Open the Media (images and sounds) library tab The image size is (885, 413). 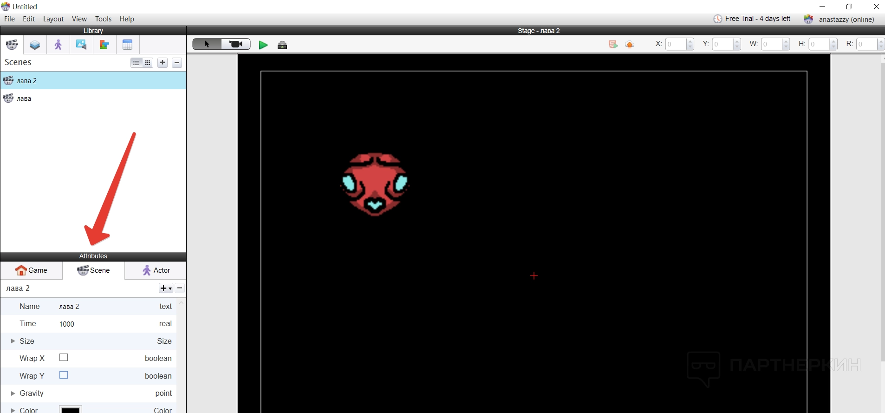point(81,45)
